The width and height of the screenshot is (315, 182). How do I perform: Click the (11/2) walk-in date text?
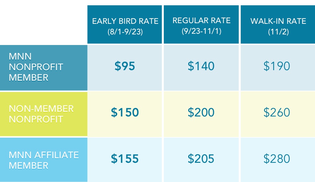[x=278, y=32]
